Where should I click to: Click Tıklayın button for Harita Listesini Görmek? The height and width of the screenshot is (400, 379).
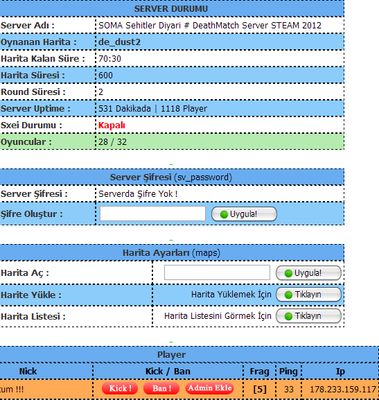308,316
